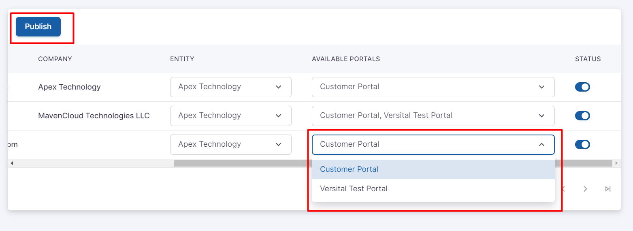Go to the next page of results

click(x=585, y=189)
